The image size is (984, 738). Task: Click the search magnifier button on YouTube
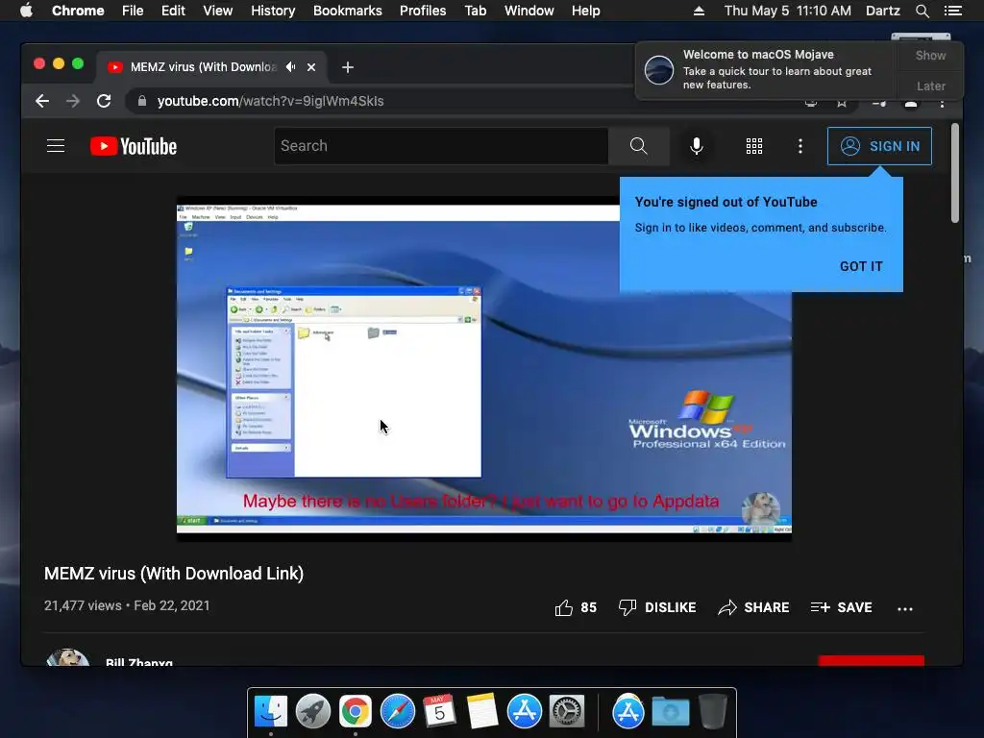pos(638,146)
